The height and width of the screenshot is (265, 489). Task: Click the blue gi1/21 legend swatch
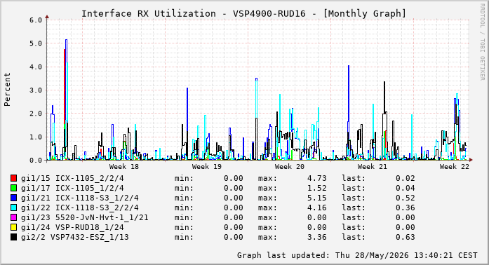click(14, 198)
